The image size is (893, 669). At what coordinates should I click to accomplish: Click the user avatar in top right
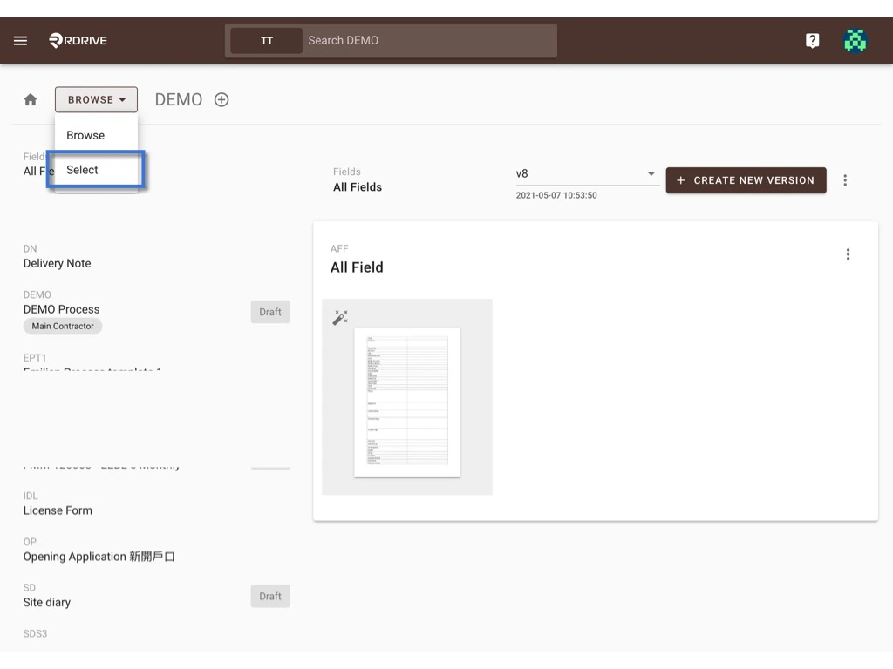(x=855, y=40)
